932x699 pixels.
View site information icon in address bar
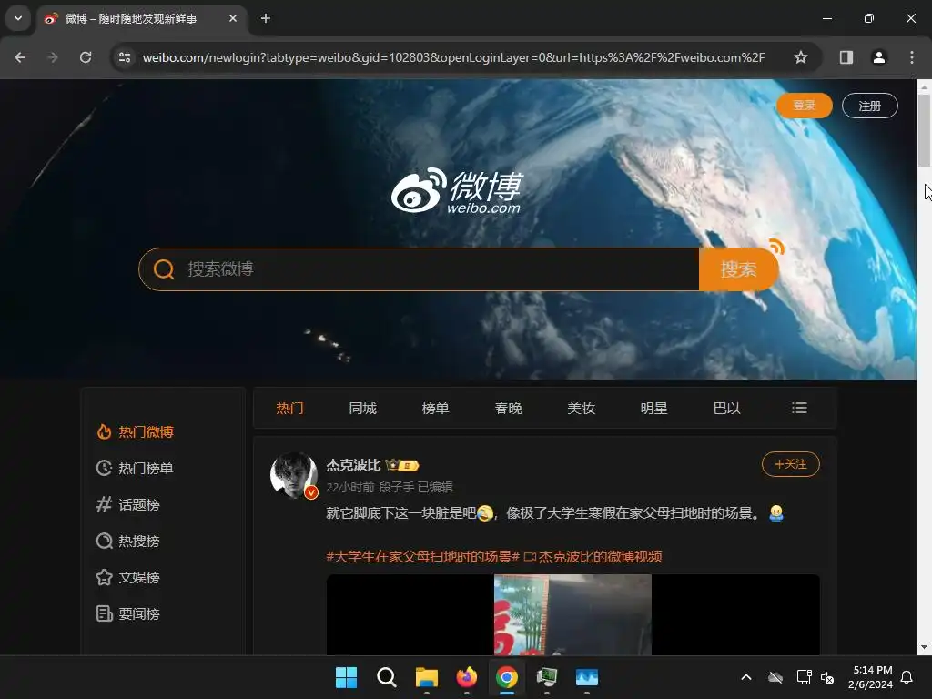pos(125,57)
